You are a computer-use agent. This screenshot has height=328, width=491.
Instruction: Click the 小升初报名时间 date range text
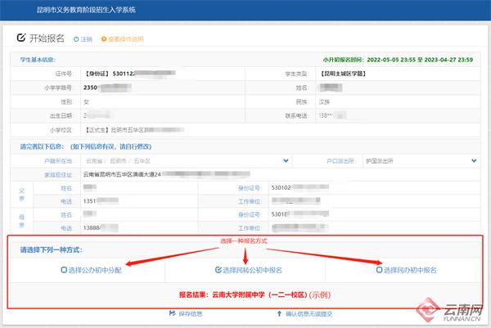[x=398, y=60]
